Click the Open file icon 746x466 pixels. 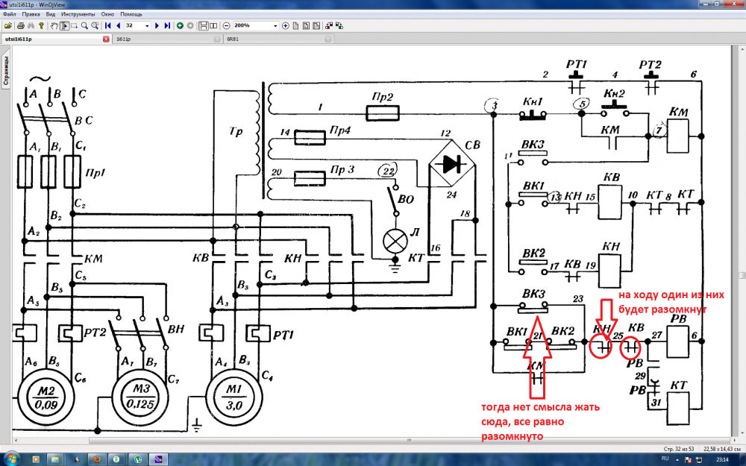[7, 25]
